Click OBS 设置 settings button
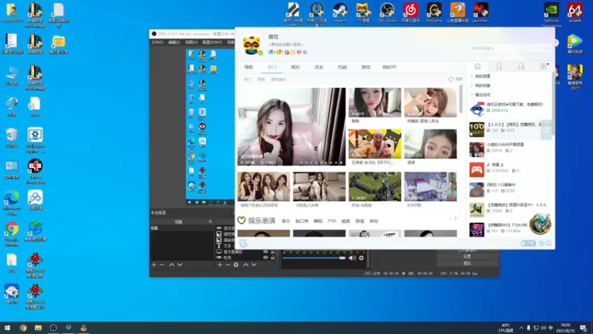This screenshot has width=593, height=334. tap(468, 256)
